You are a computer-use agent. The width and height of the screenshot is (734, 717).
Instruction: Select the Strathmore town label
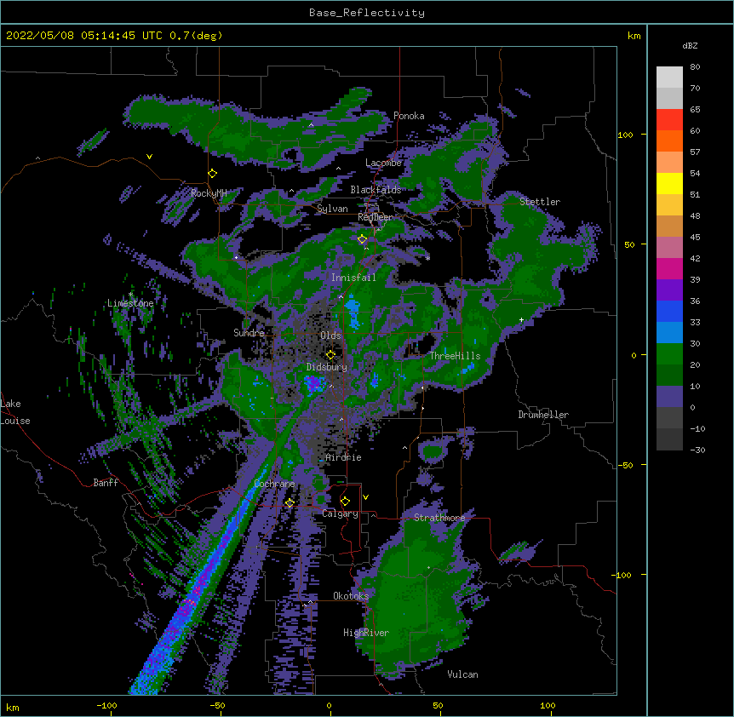(x=439, y=518)
